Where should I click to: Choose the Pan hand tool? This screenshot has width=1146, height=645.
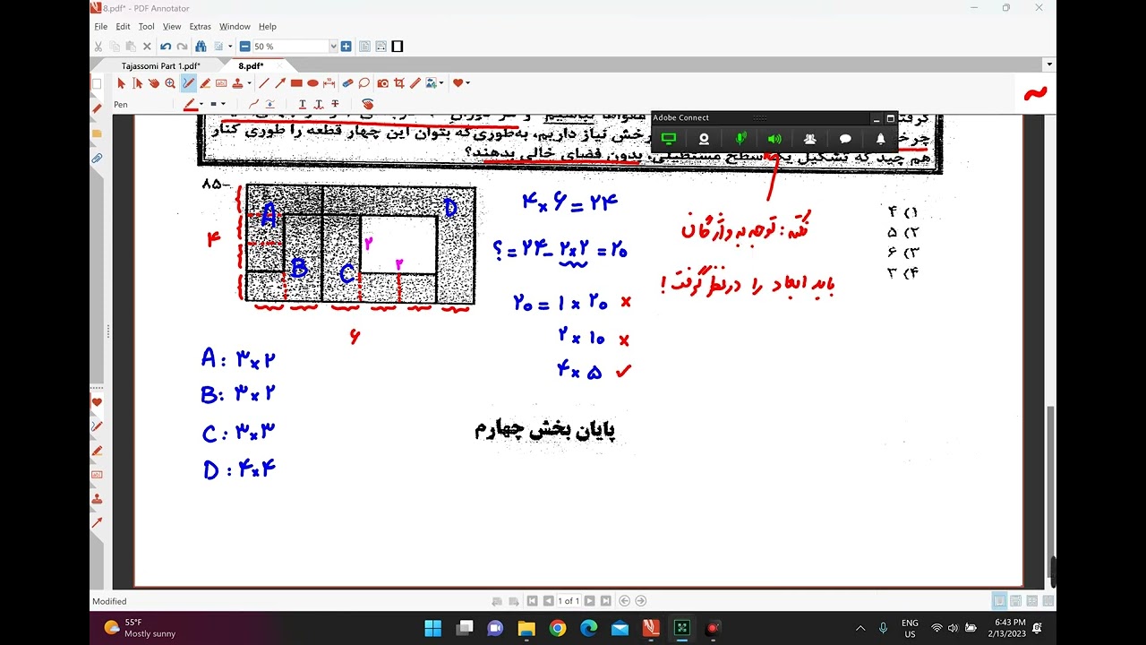154,83
